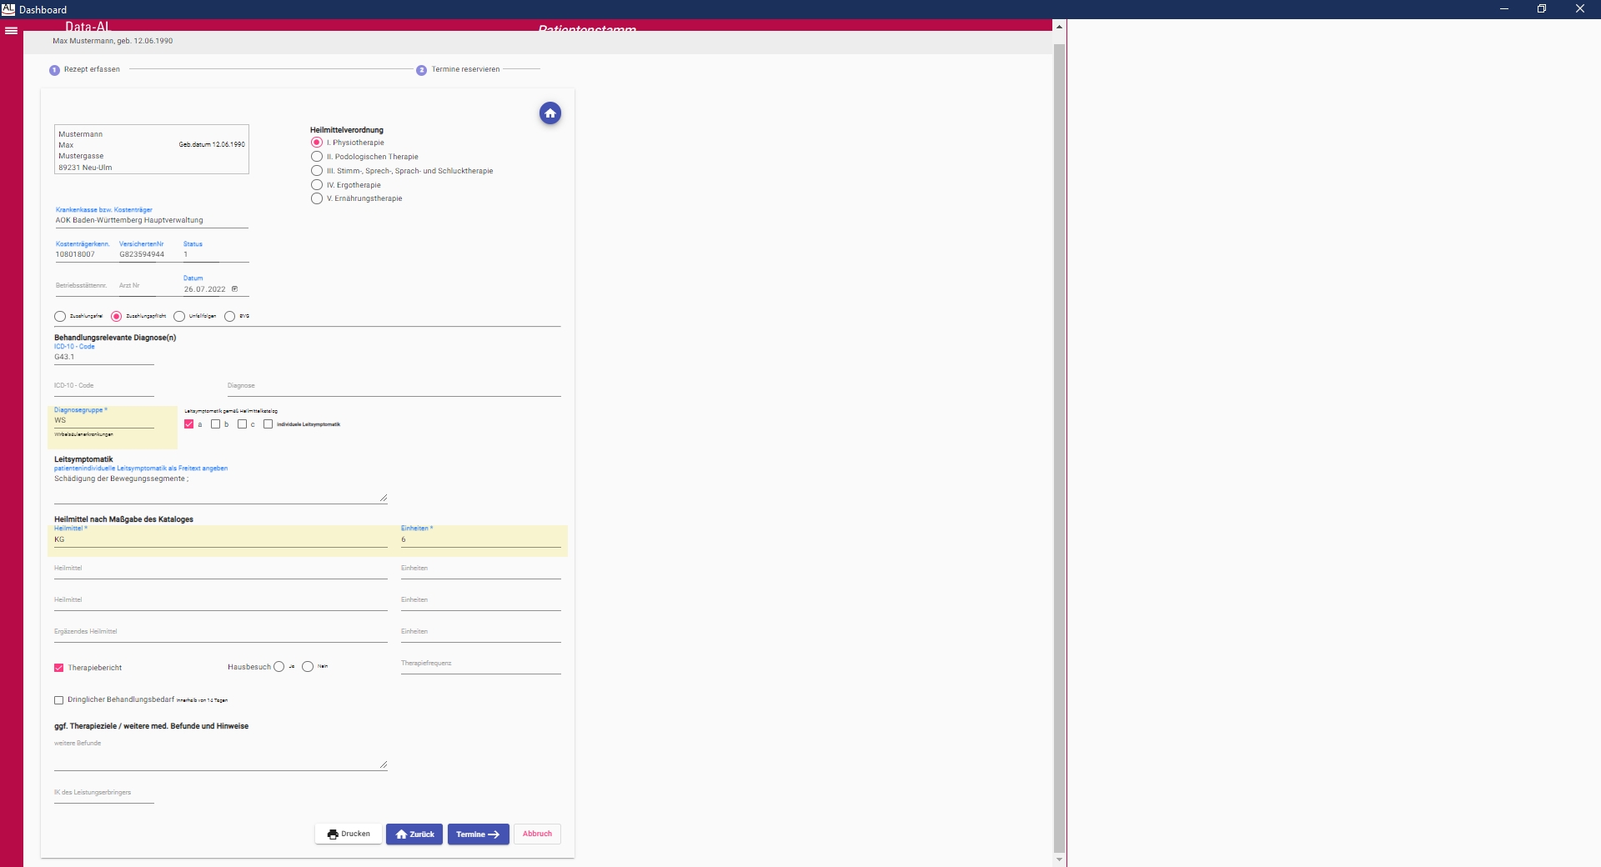Toggle Leitsymptomatik checkbox b
This screenshot has width=1601, height=867.
[216, 424]
